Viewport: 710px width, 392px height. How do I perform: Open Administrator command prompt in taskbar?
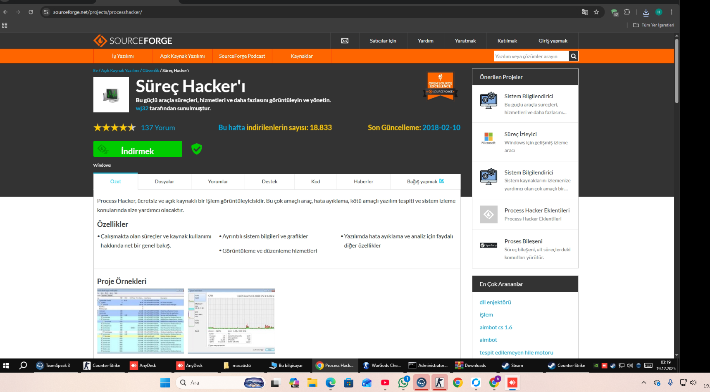[x=429, y=366]
